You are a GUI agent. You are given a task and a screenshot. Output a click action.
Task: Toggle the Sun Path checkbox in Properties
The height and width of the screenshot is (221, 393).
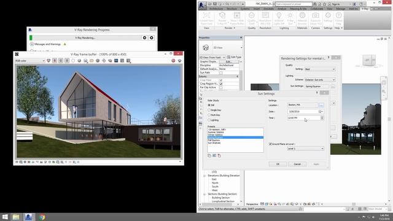tap(221, 72)
